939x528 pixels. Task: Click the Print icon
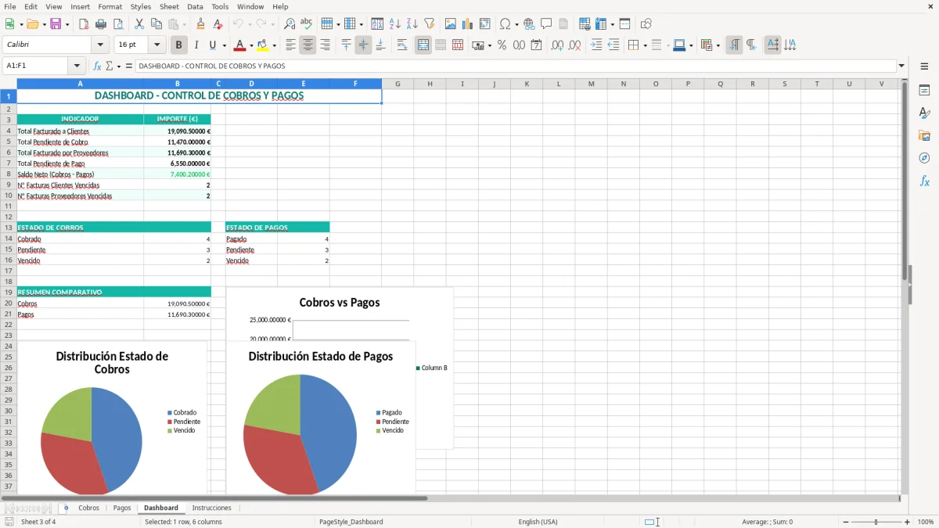tap(101, 24)
